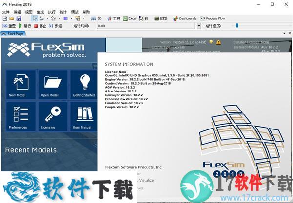Open the 视图 menu
The width and height of the screenshot is (293, 203).
point(29,12)
